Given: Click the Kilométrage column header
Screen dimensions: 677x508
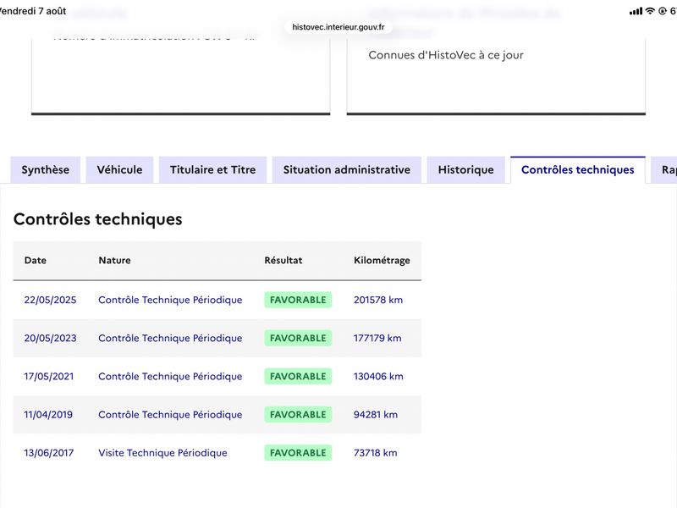Looking at the screenshot, I should pyautogui.click(x=382, y=261).
